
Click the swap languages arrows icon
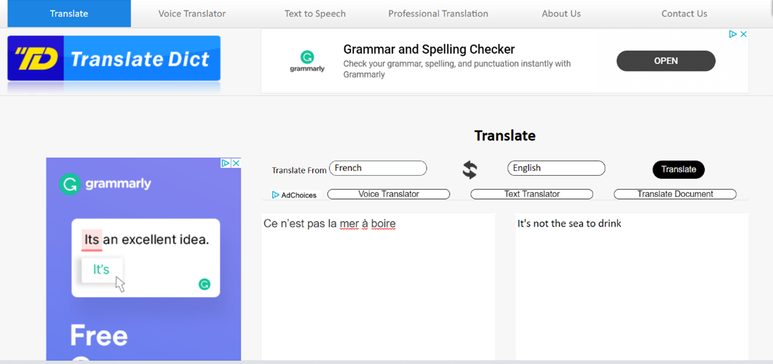[x=470, y=170]
